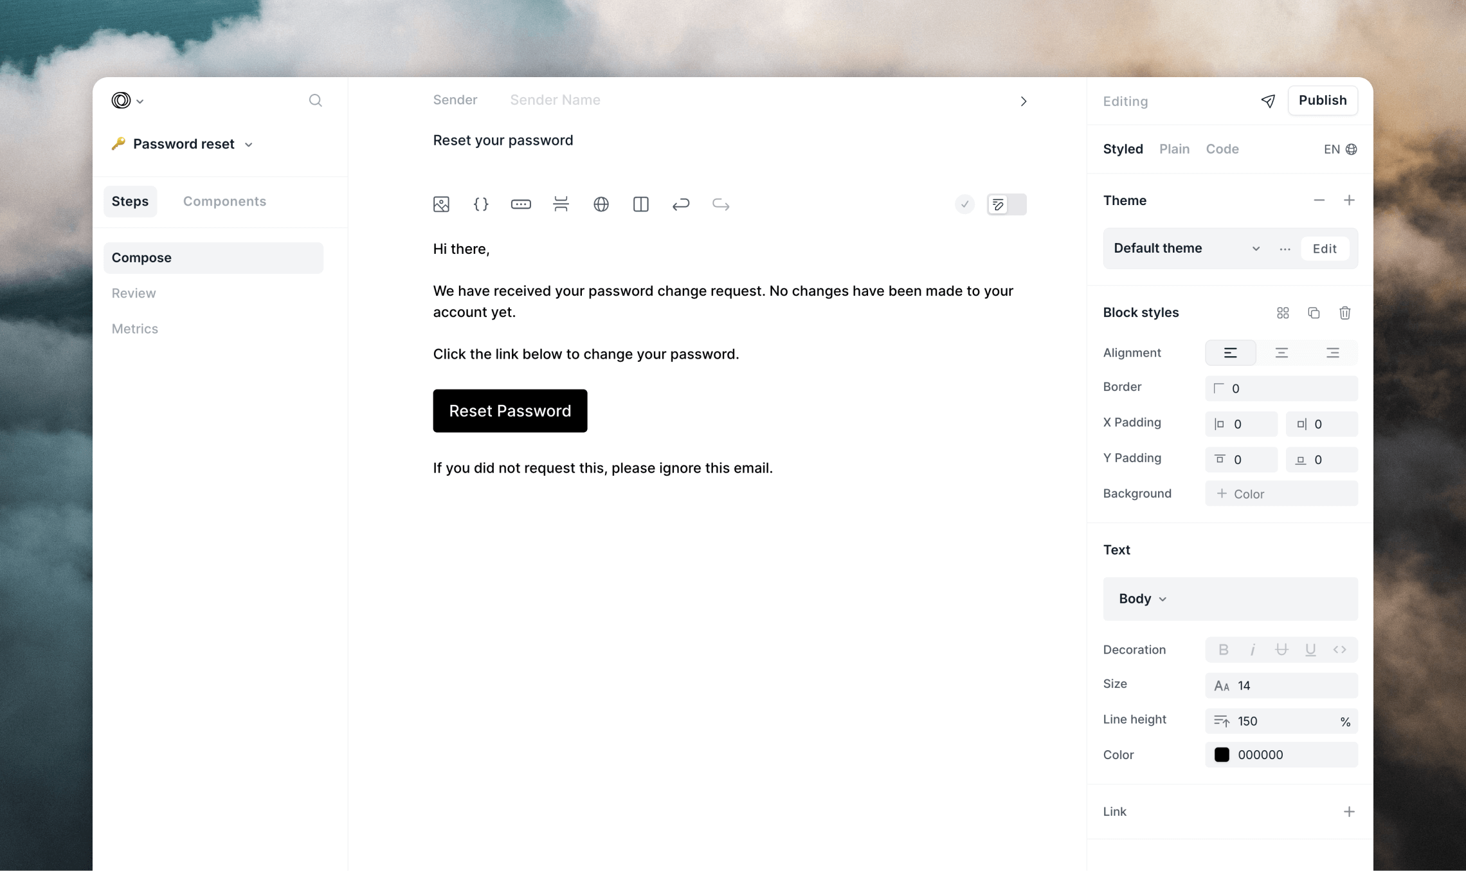Toggle bold text decoration

(1224, 650)
